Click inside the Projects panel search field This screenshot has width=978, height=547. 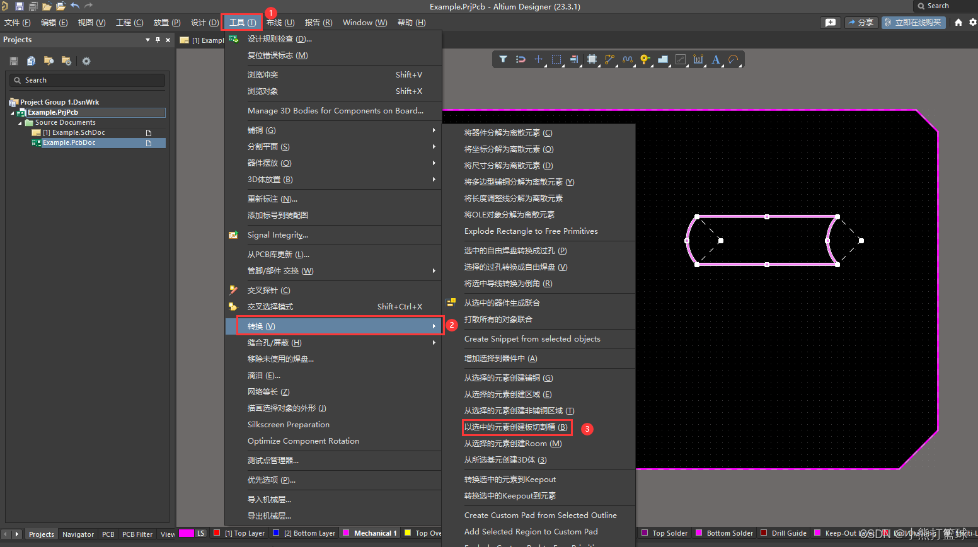[86, 79]
